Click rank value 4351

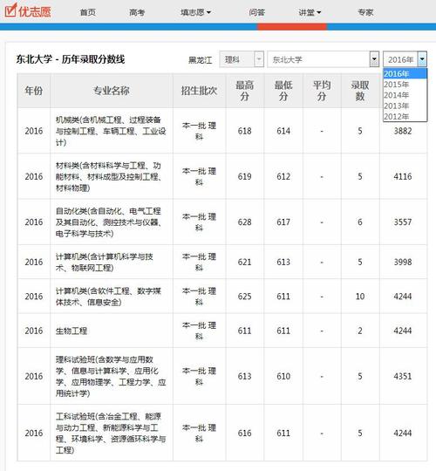(x=403, y=376)
